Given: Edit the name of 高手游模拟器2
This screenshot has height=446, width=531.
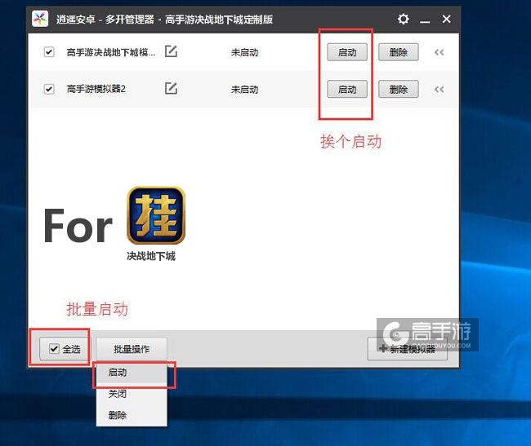Looking at the screenshot, I should pyautogui.click(x=171, y=89).
